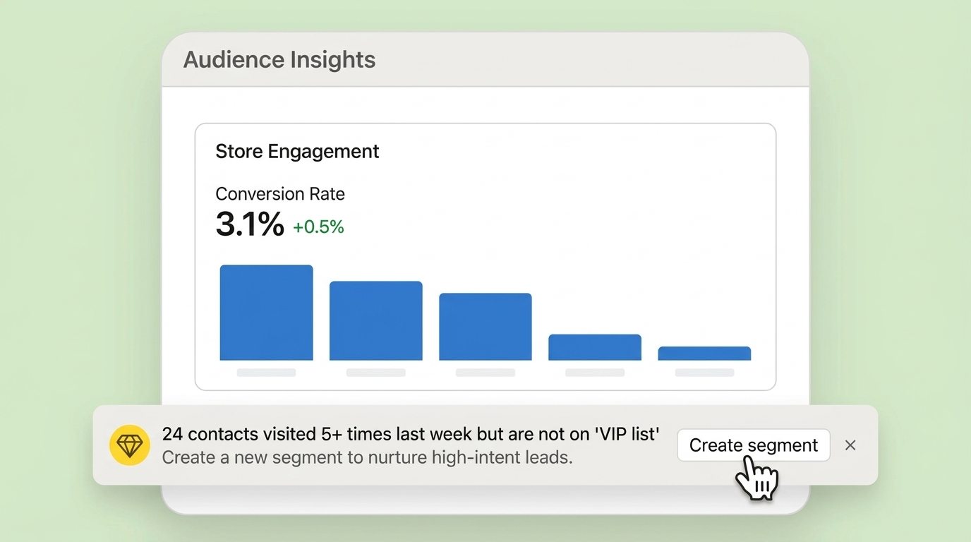Click the label placeholder under the first bar
Viewport: 971px width, 542px height.
click(266, 373)
